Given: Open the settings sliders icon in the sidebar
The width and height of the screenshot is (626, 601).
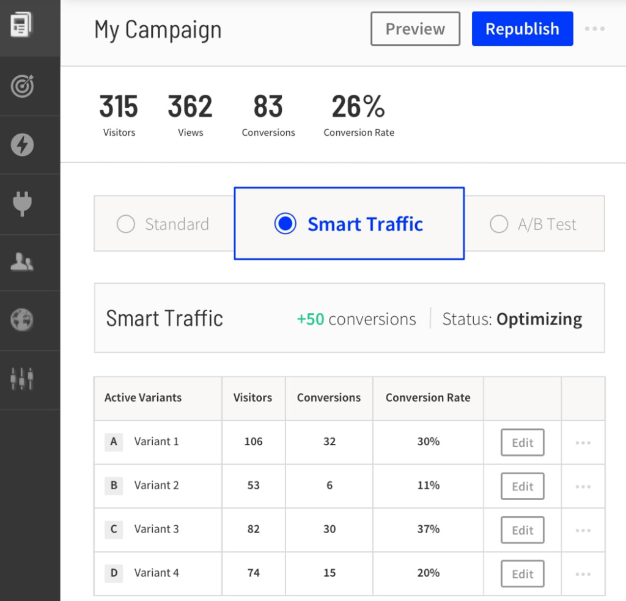Looking at the screenshot, I should 22,378.
